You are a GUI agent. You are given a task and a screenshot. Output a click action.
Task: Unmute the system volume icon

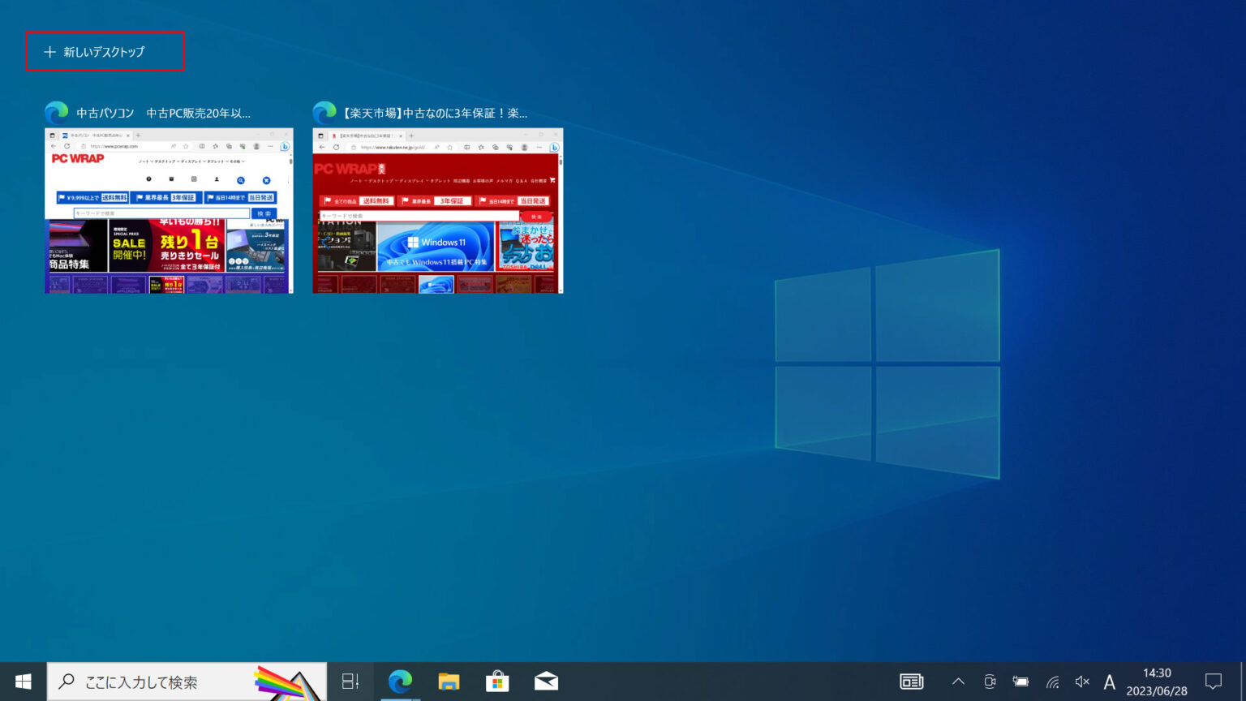[1081, 681]
